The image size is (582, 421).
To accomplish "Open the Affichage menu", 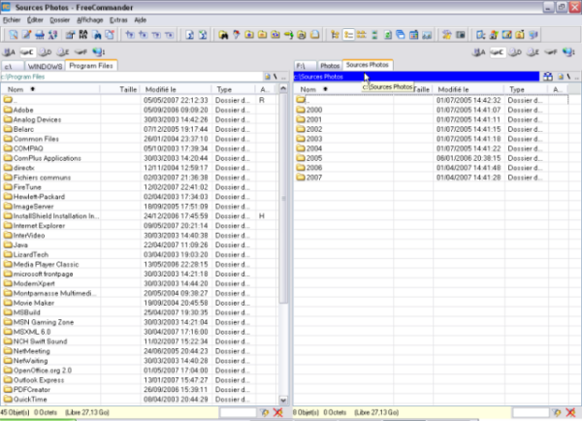I will point(90,20).
